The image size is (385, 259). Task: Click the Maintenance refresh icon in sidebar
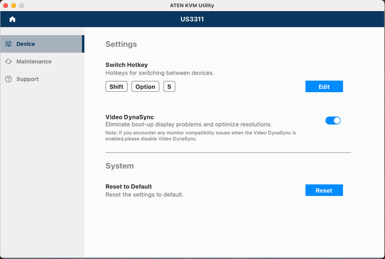point(8,62)
